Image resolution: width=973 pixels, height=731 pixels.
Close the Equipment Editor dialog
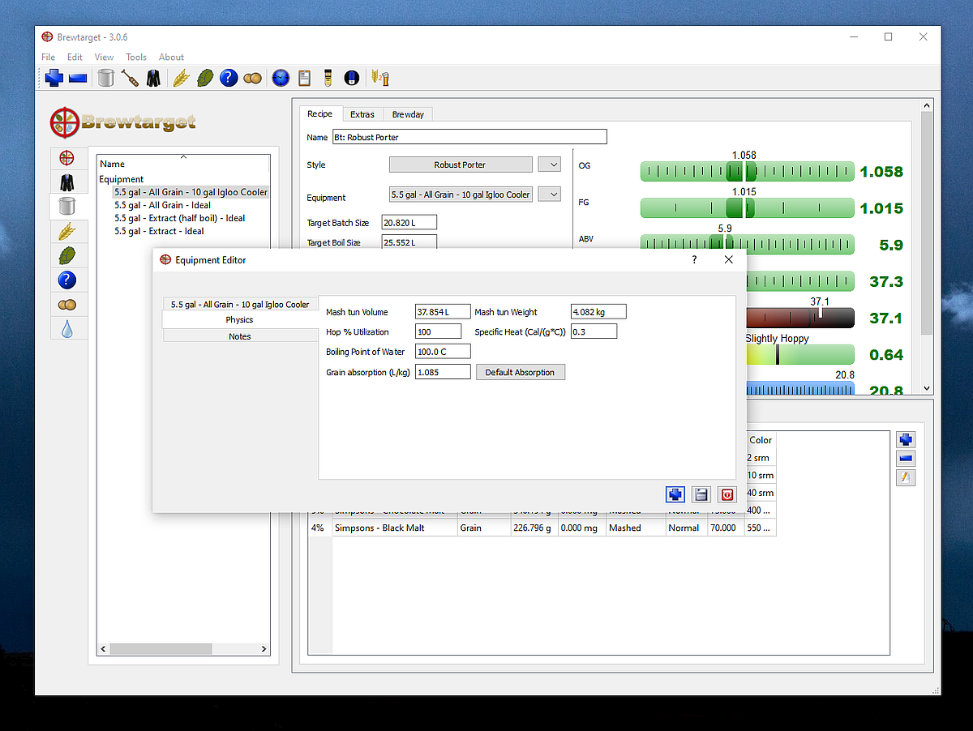(x=729, y=259)
